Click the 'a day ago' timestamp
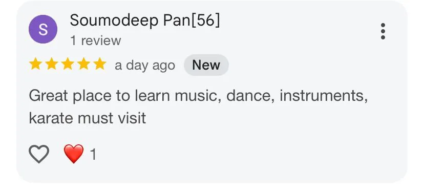 pyautogui.click(x=145, y=66)
